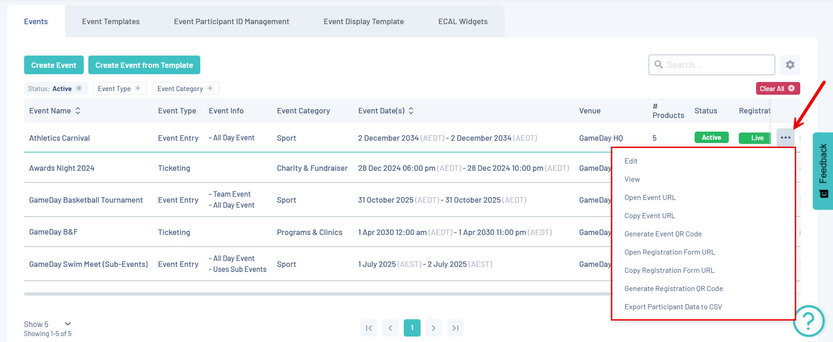
Task: Sort the table by Event Date(s)
Action: (411, 111)
